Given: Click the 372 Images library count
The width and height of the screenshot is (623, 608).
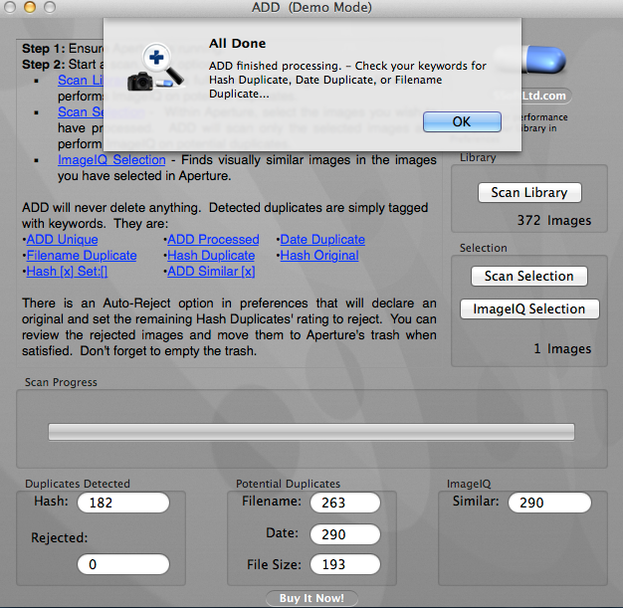Looking at the screenshot, I should pos(554,220).
